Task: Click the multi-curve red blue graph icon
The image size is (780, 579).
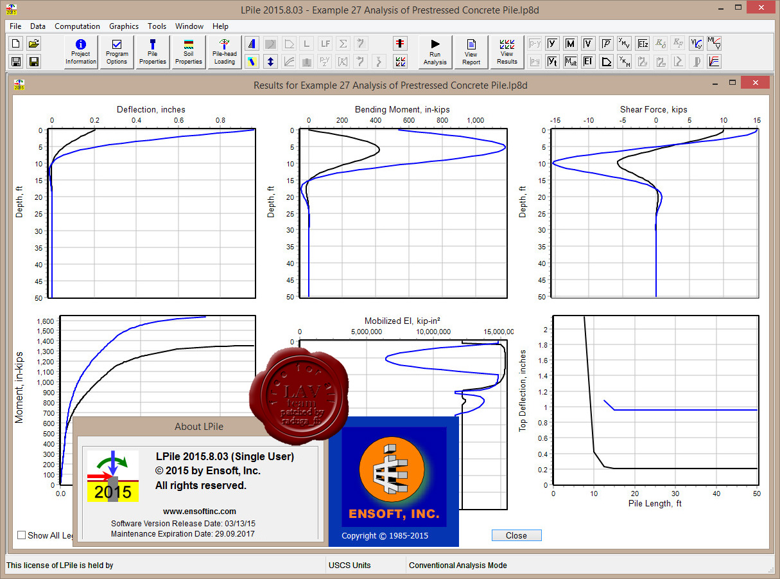Action: pyautogui.click(x=714, y=62)
